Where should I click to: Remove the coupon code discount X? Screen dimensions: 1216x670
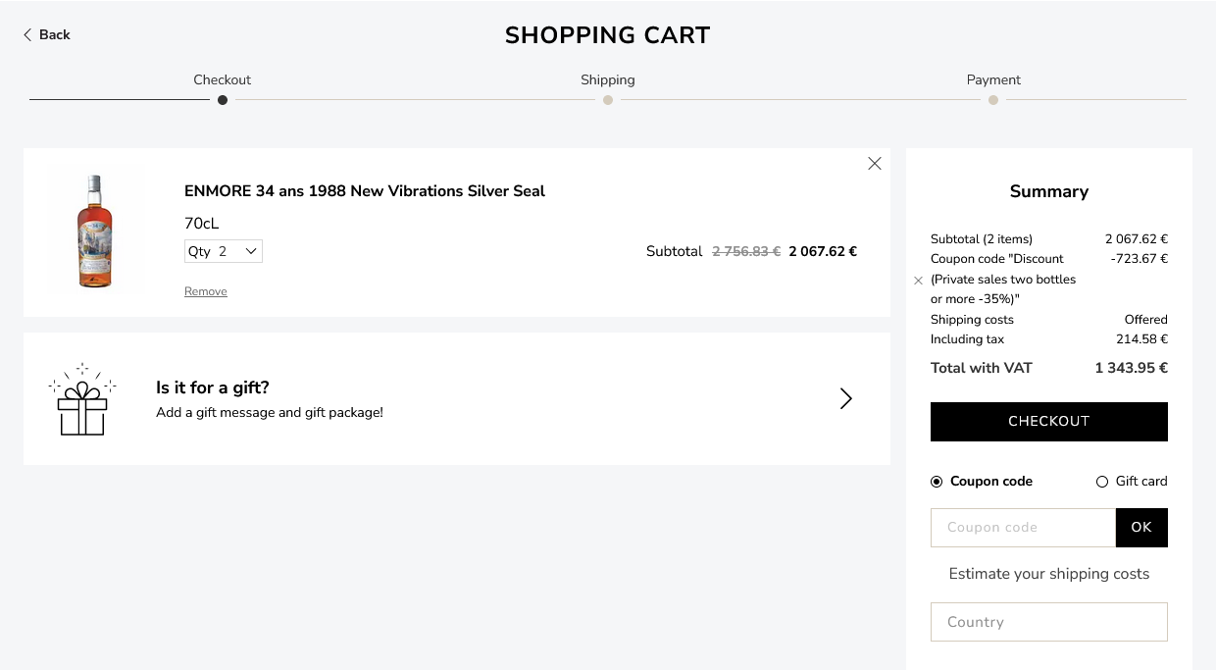click(x=918, y=280)
